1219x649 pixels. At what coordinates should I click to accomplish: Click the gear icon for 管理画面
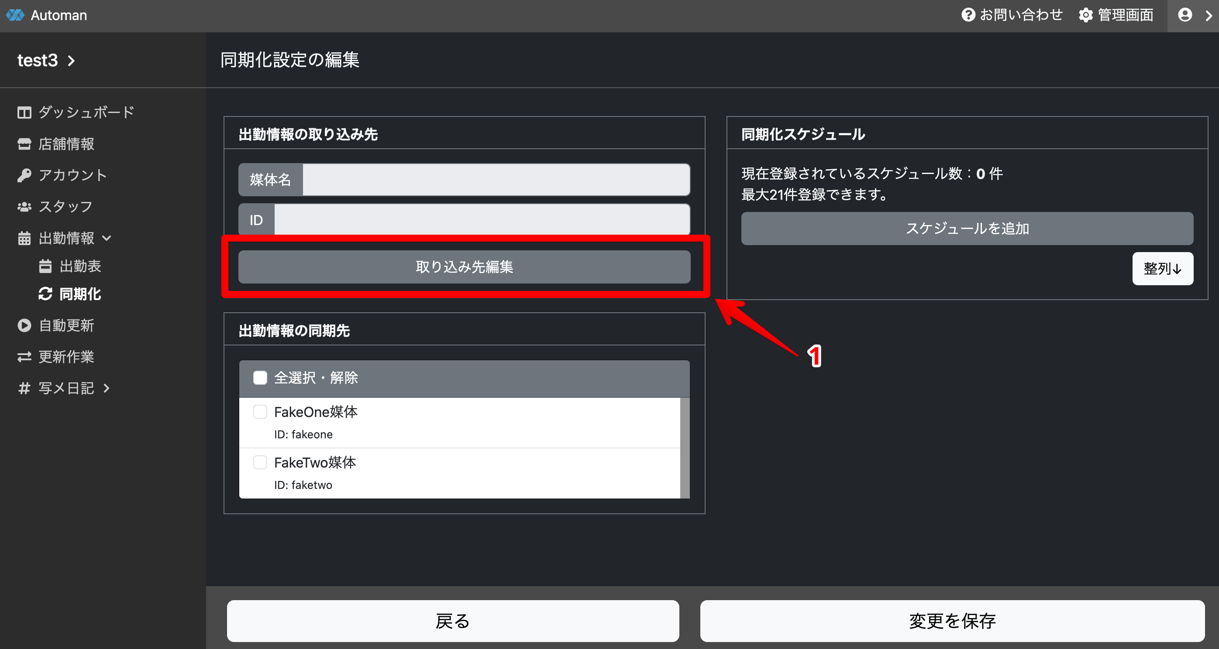[x=1085, y=15]
